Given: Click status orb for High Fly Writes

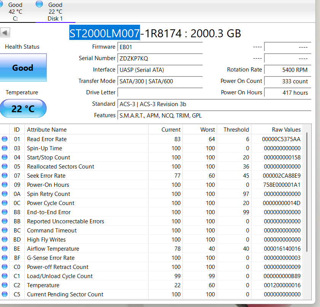Looking at the screenshot, I should (x=5, y=239).
